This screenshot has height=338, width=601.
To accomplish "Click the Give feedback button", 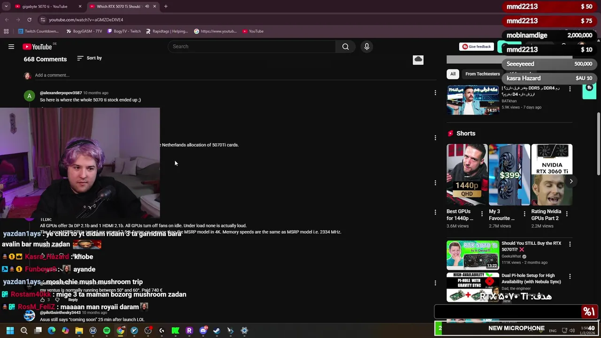I will (476, 46).
